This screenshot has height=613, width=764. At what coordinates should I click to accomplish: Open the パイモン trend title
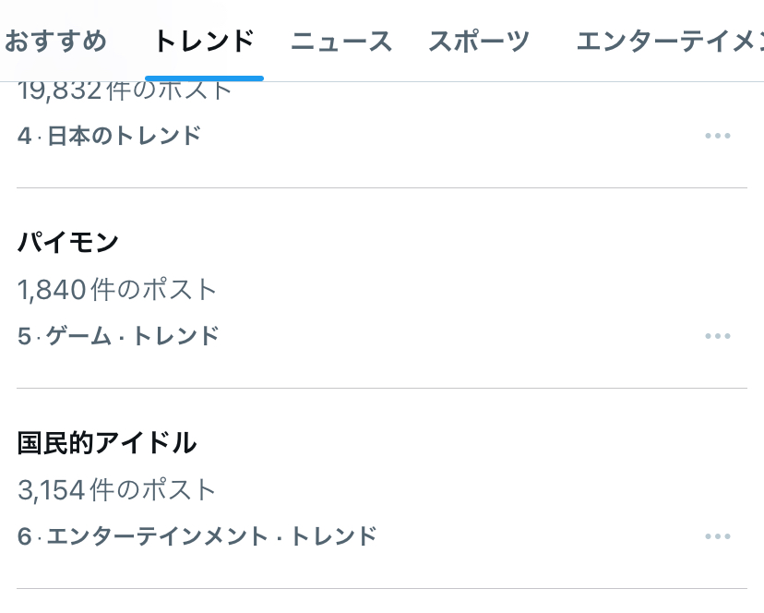pyautogui.click(x=68, y=243)
